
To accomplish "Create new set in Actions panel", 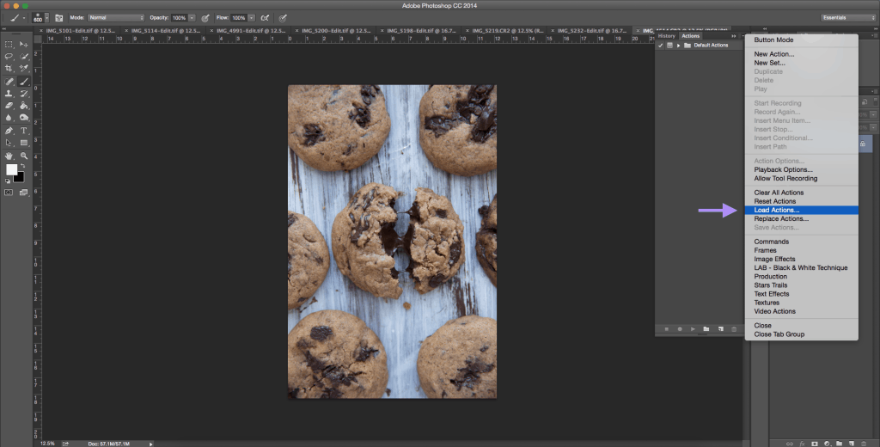I will click(x=706, y=329).
